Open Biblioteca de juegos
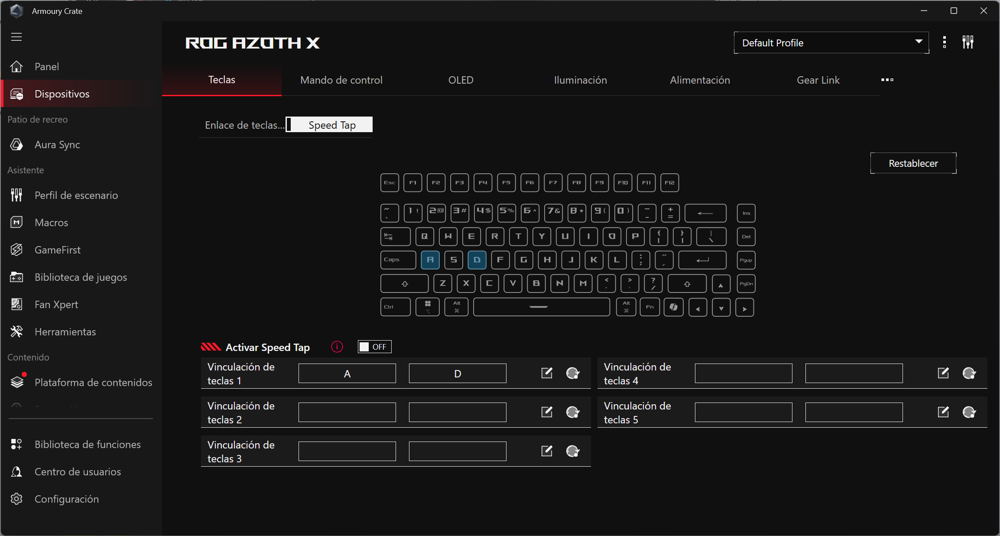1000x536 pixels. coord(81,277)
